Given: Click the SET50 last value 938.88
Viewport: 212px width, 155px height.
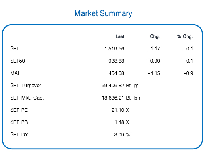Looking at the screenshot, I should click(x=116, y=61).
